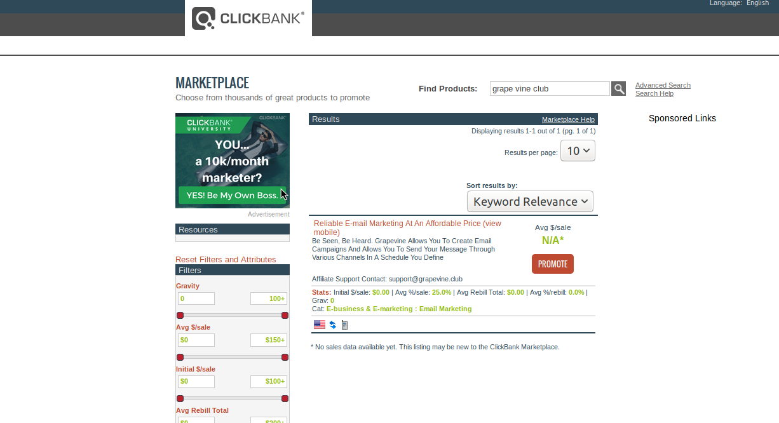Click the Avg Rebill Total filter label
The width and height of the screenshot is (779, 423).
coord(202,410)
